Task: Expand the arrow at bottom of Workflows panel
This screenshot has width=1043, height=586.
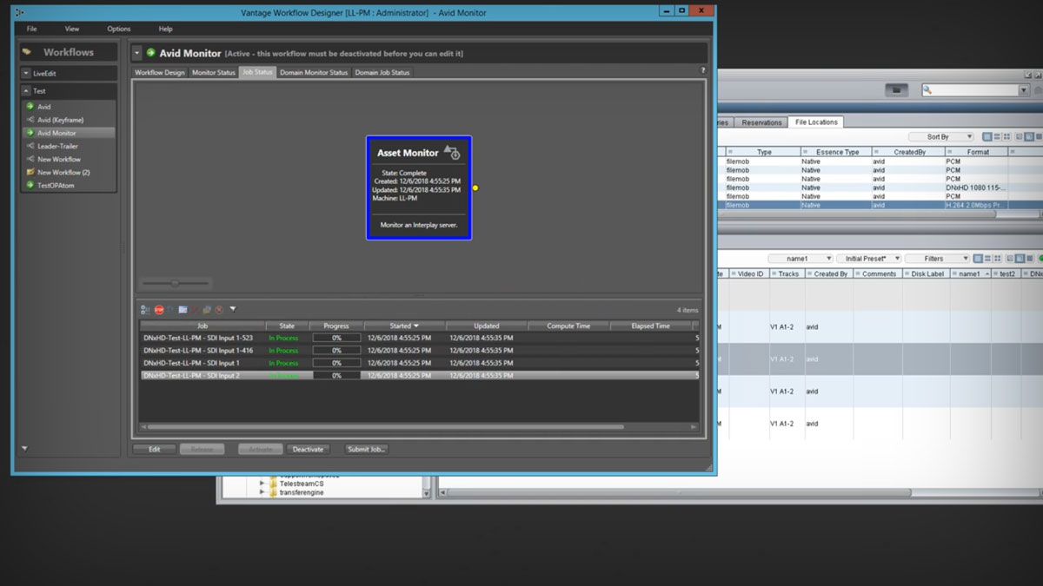Action: pos(24,449)
